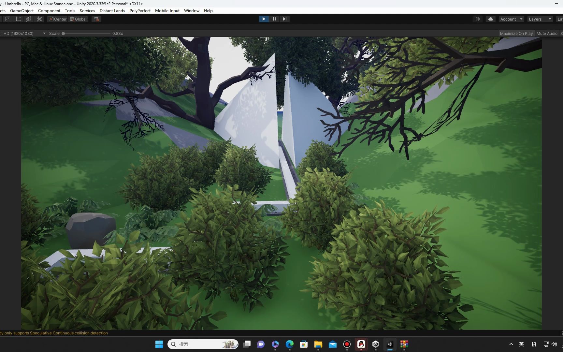Toggle pivot mode Center button

58,19
